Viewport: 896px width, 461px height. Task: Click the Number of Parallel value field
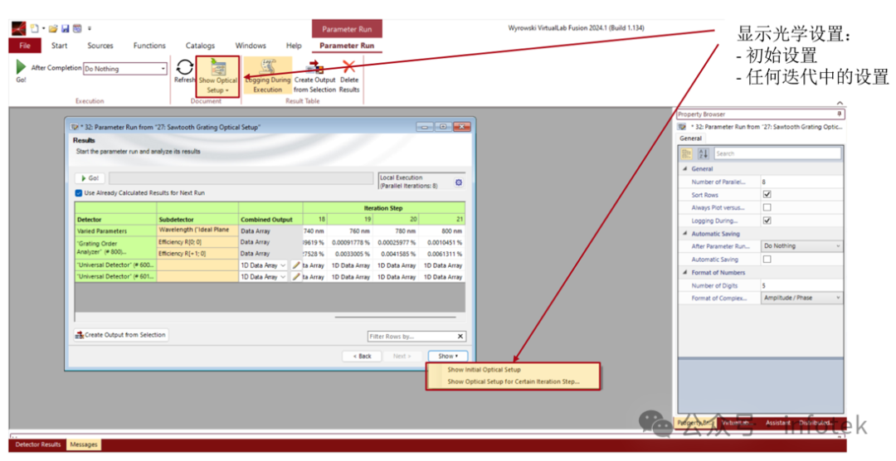[801, 182]
